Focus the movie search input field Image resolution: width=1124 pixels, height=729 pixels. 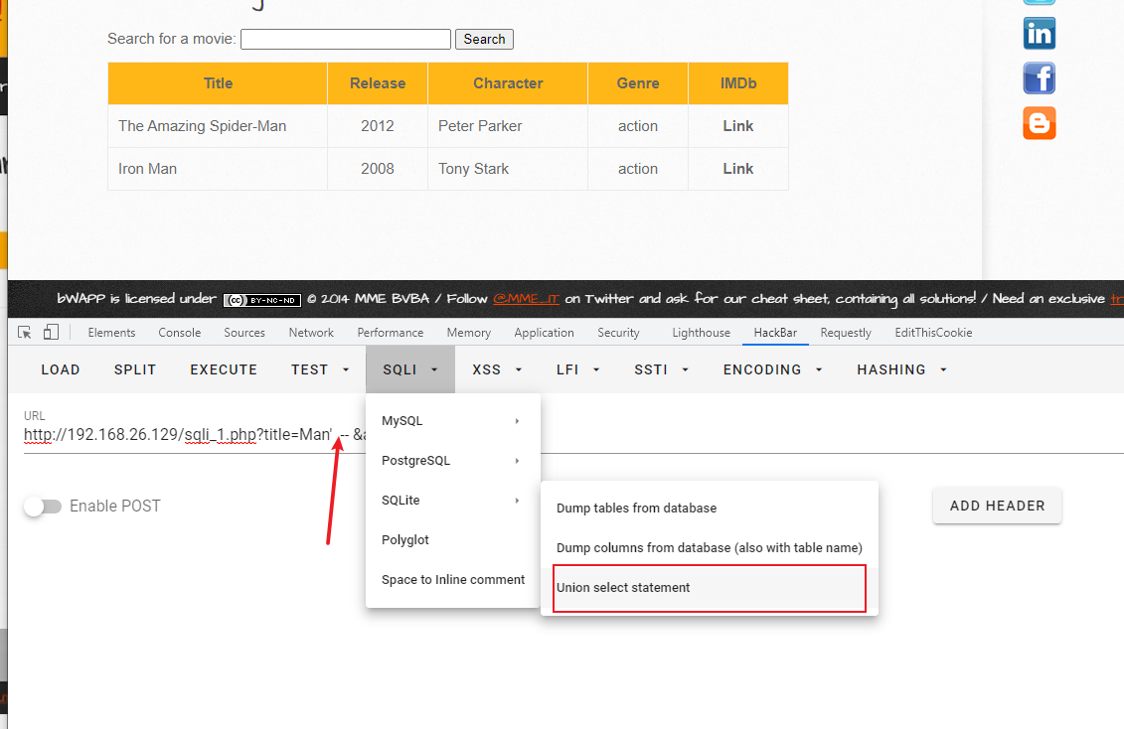[x=346, y=40]
